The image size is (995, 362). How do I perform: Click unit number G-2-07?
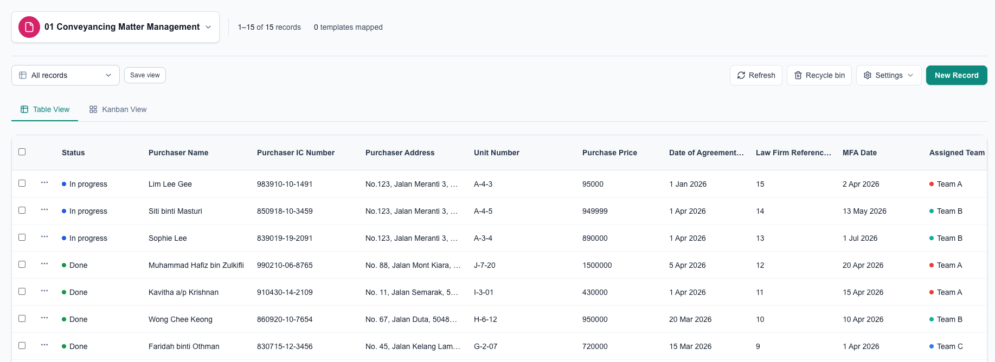(485, 346)
